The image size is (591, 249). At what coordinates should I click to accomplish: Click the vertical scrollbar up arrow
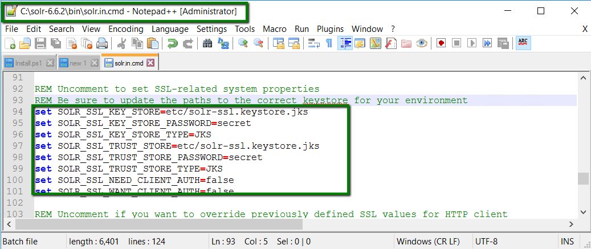[582, 77]
